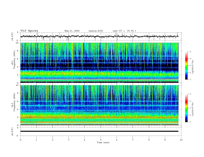Screen dimensions: 204x157
Task: Click the ch.3 flat black waveform line
Action: [99, 131]
